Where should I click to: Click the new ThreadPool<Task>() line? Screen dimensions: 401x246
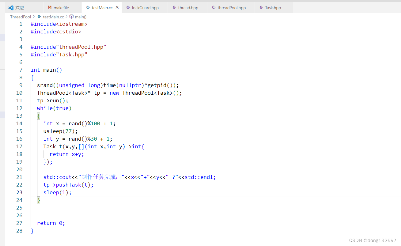[109, 93]
